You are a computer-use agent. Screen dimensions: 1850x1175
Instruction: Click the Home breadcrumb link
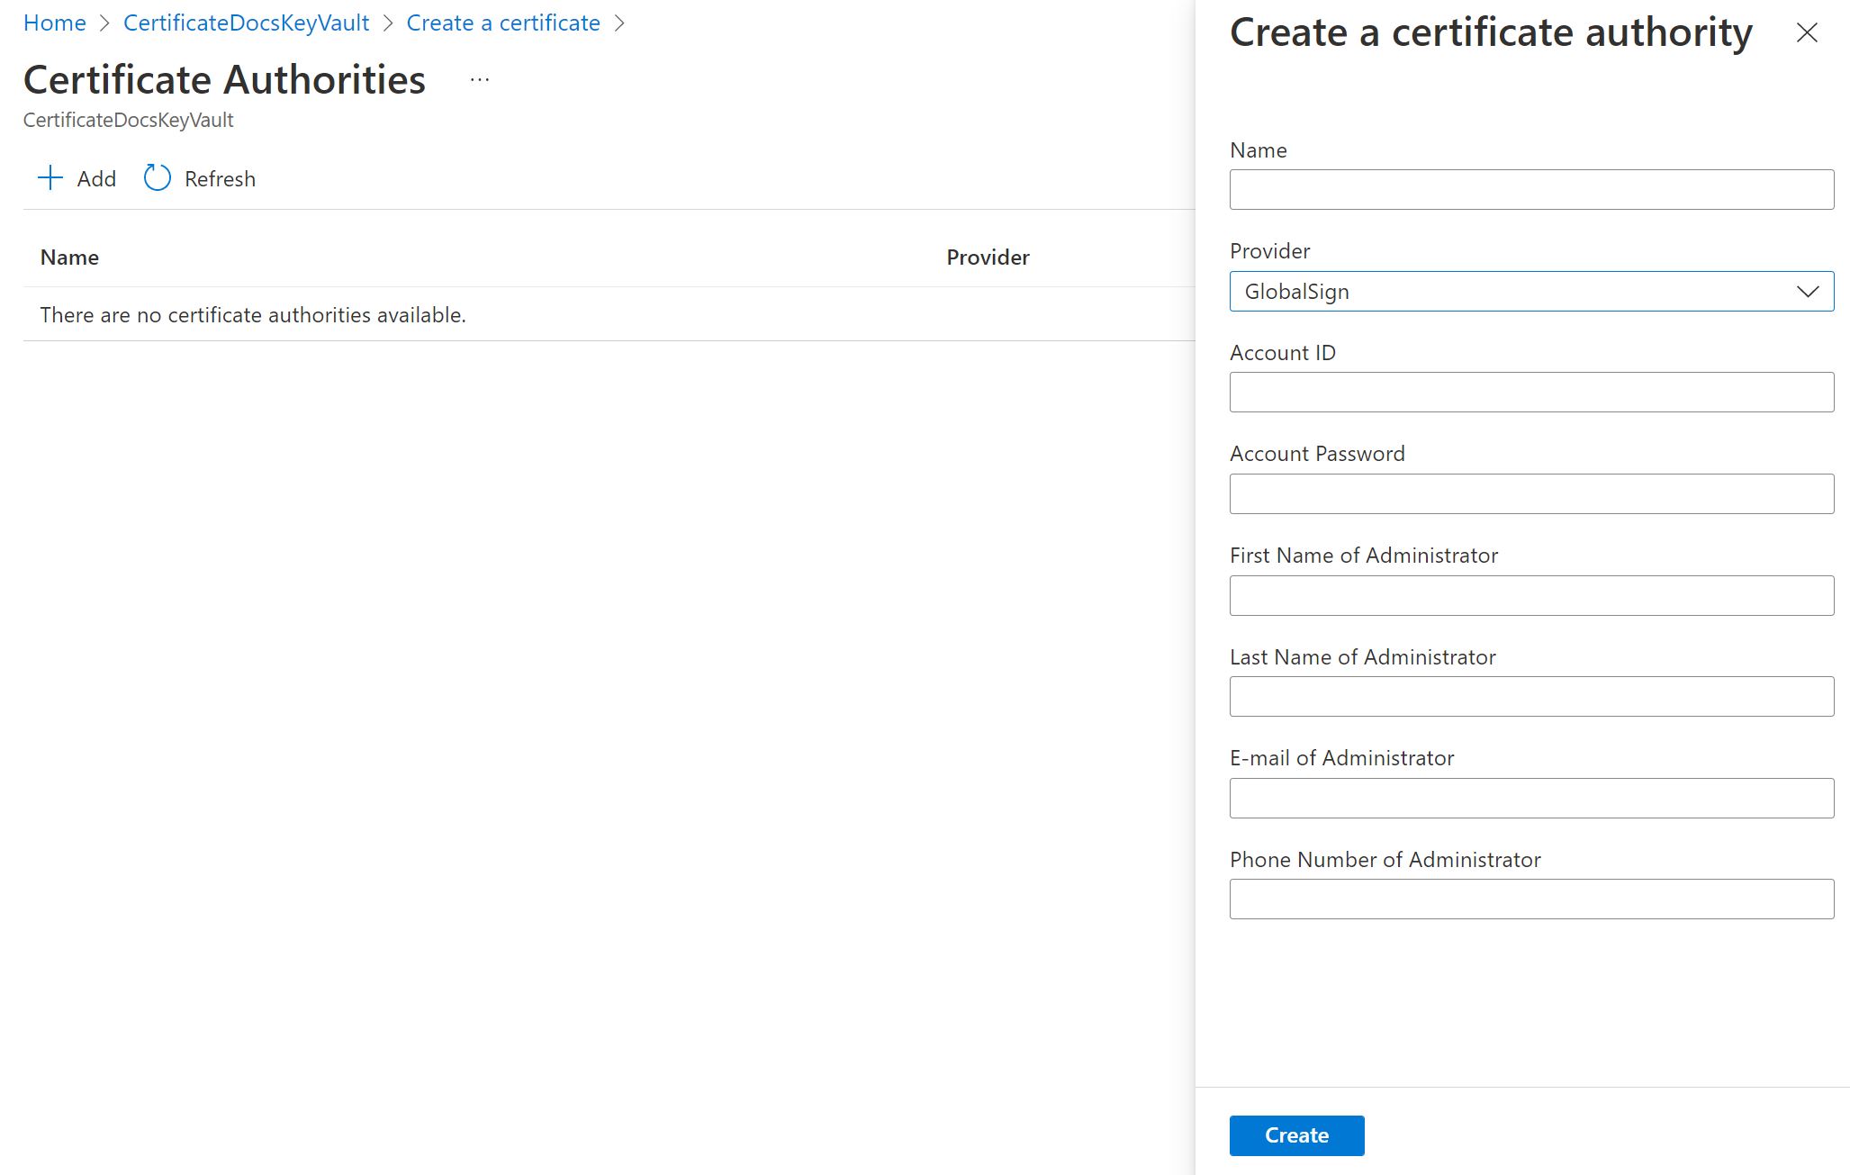point(54,22)
